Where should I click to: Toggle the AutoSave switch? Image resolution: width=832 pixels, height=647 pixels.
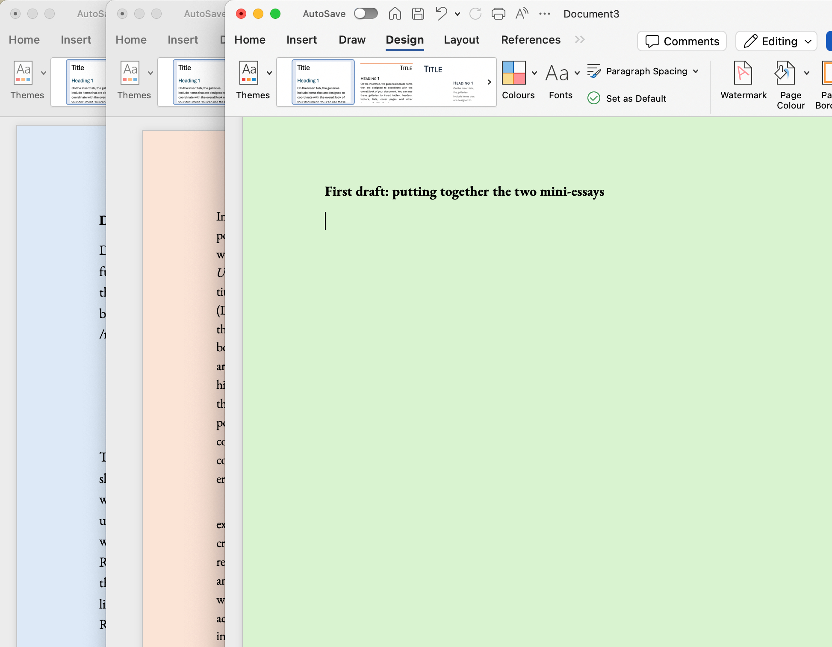click(366, 14)
